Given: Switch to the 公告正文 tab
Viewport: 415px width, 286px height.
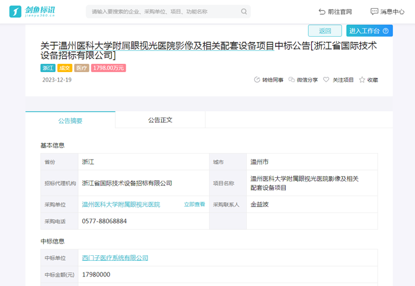Looking at the screenshot, I should click(160, 120).
